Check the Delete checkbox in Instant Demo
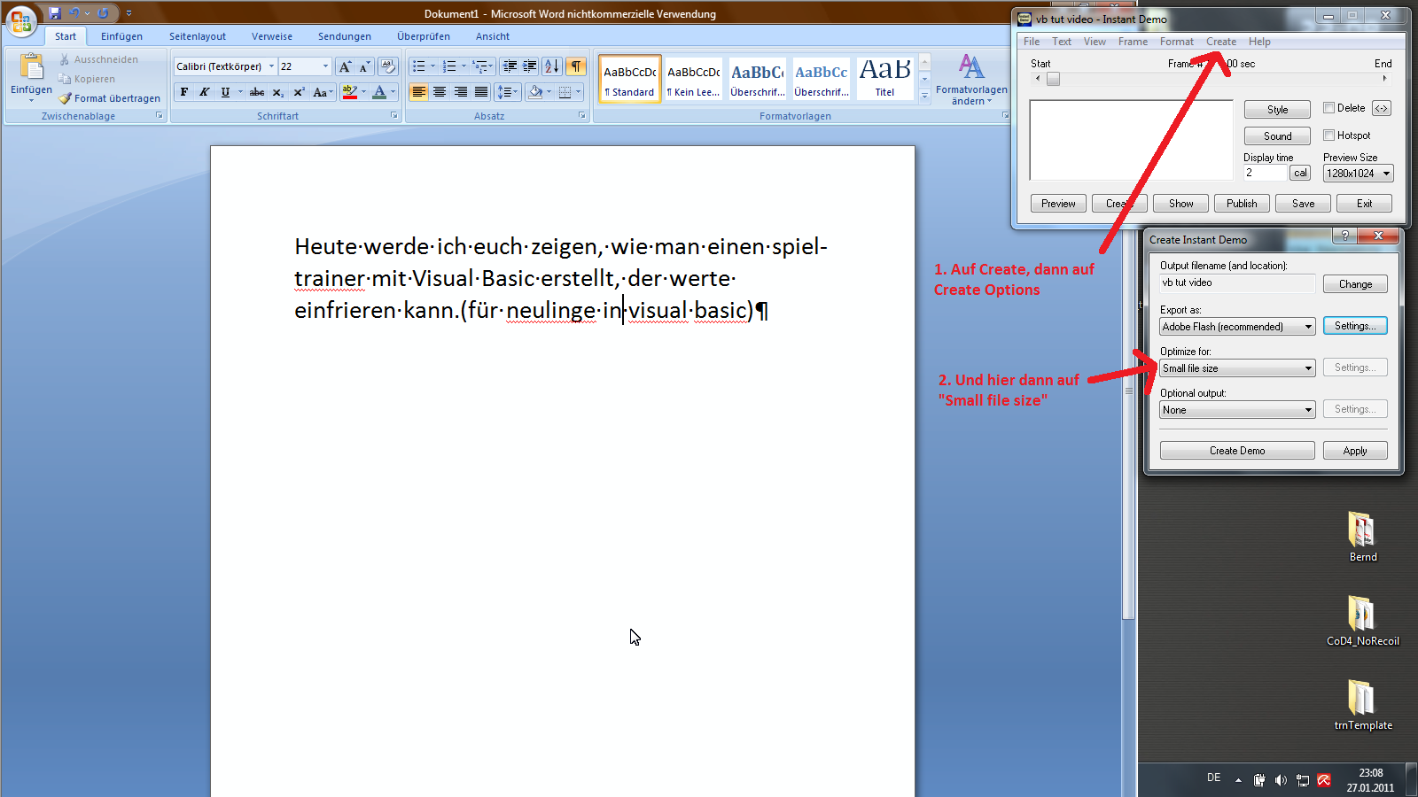This screenshot has width=1418, height=797. coord(1329,108)
